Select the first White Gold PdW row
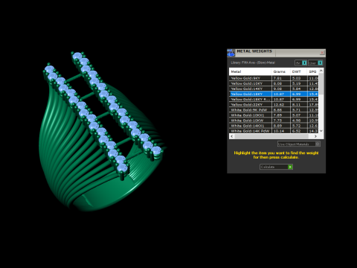The height and width of the screenshot is (268, 357). coord(274,109)
